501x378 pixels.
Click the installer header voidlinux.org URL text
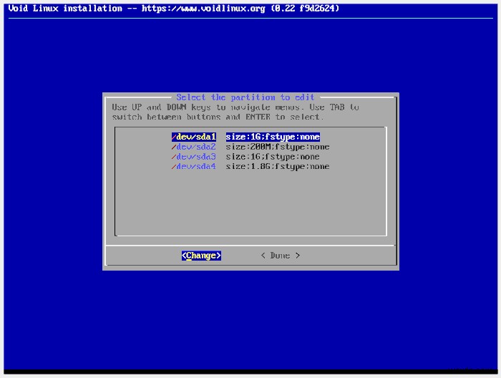click(x=203, y=9)
